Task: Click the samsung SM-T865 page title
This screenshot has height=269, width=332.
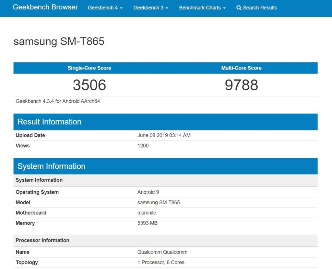Action: click(x=59, y=41)
